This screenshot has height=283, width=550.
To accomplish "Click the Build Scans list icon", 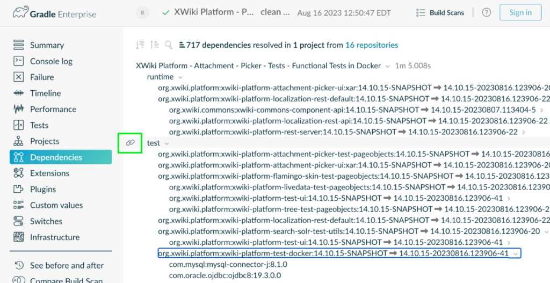I will [x=421, y=13].
